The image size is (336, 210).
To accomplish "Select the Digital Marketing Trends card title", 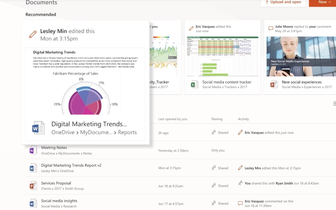I will 89,124.
